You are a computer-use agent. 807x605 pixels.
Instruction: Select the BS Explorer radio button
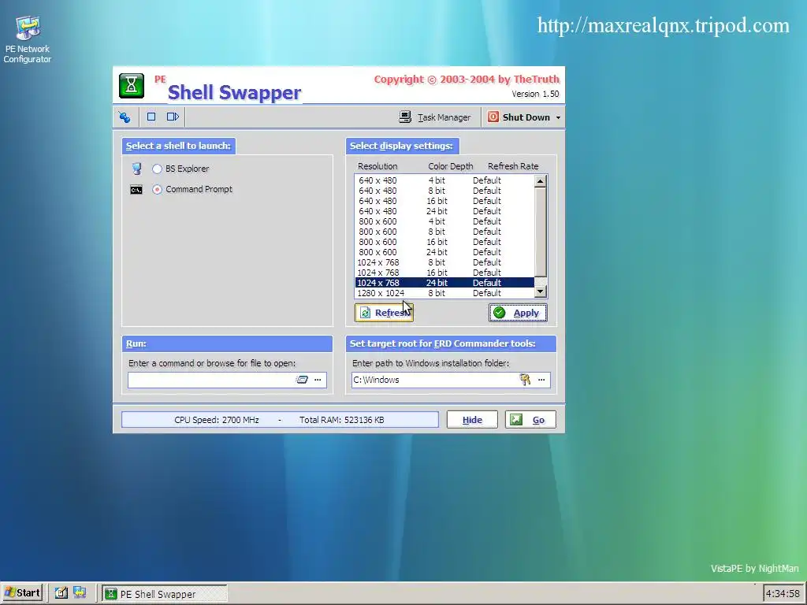(157, 169)
